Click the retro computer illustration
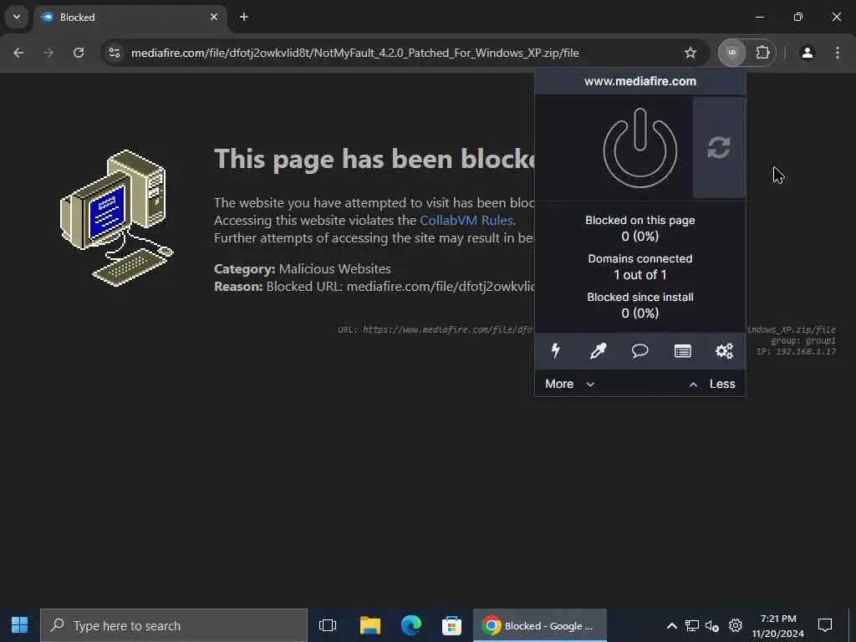This screenshot has height=642, width=856. tap(116, 218)
